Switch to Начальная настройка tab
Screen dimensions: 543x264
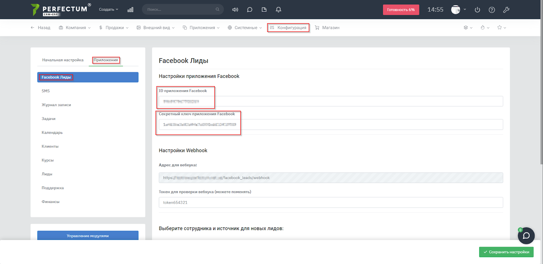click(63, 60)
